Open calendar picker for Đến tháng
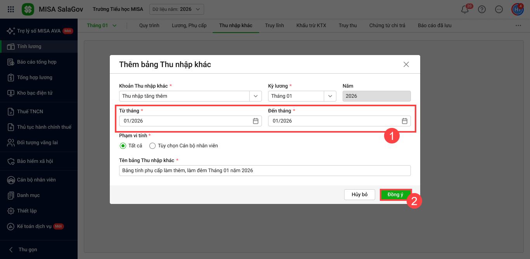The width and height of the screenshot is (530, 259). (404, 121)
